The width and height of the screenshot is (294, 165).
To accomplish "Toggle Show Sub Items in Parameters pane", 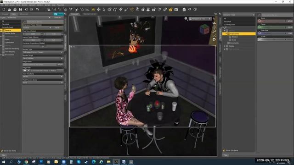I will pos(231,151).
